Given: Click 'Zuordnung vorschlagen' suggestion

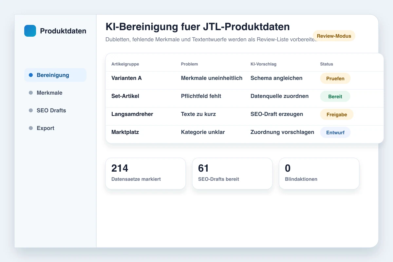Looking at the screenshot, I should 282,132.
